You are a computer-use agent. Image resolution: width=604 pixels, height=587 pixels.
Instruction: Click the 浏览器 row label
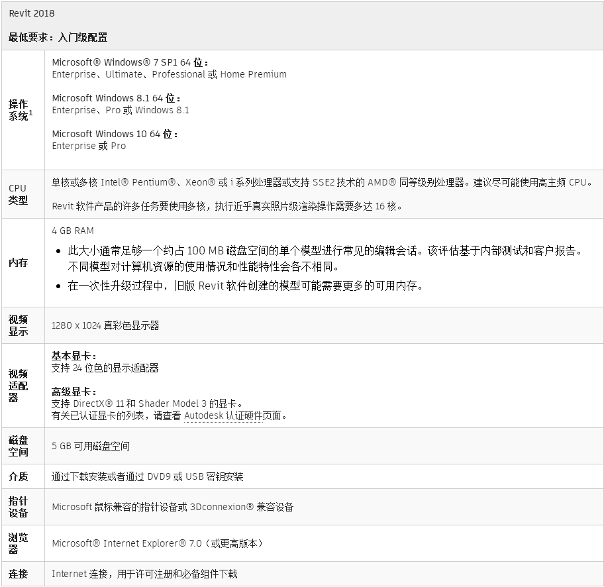point(18,543)
